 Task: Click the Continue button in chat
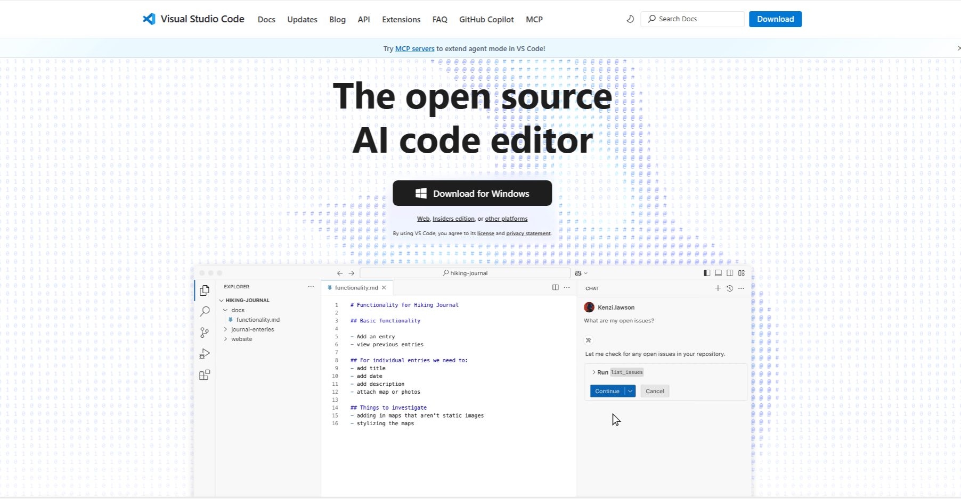point(607,391)
